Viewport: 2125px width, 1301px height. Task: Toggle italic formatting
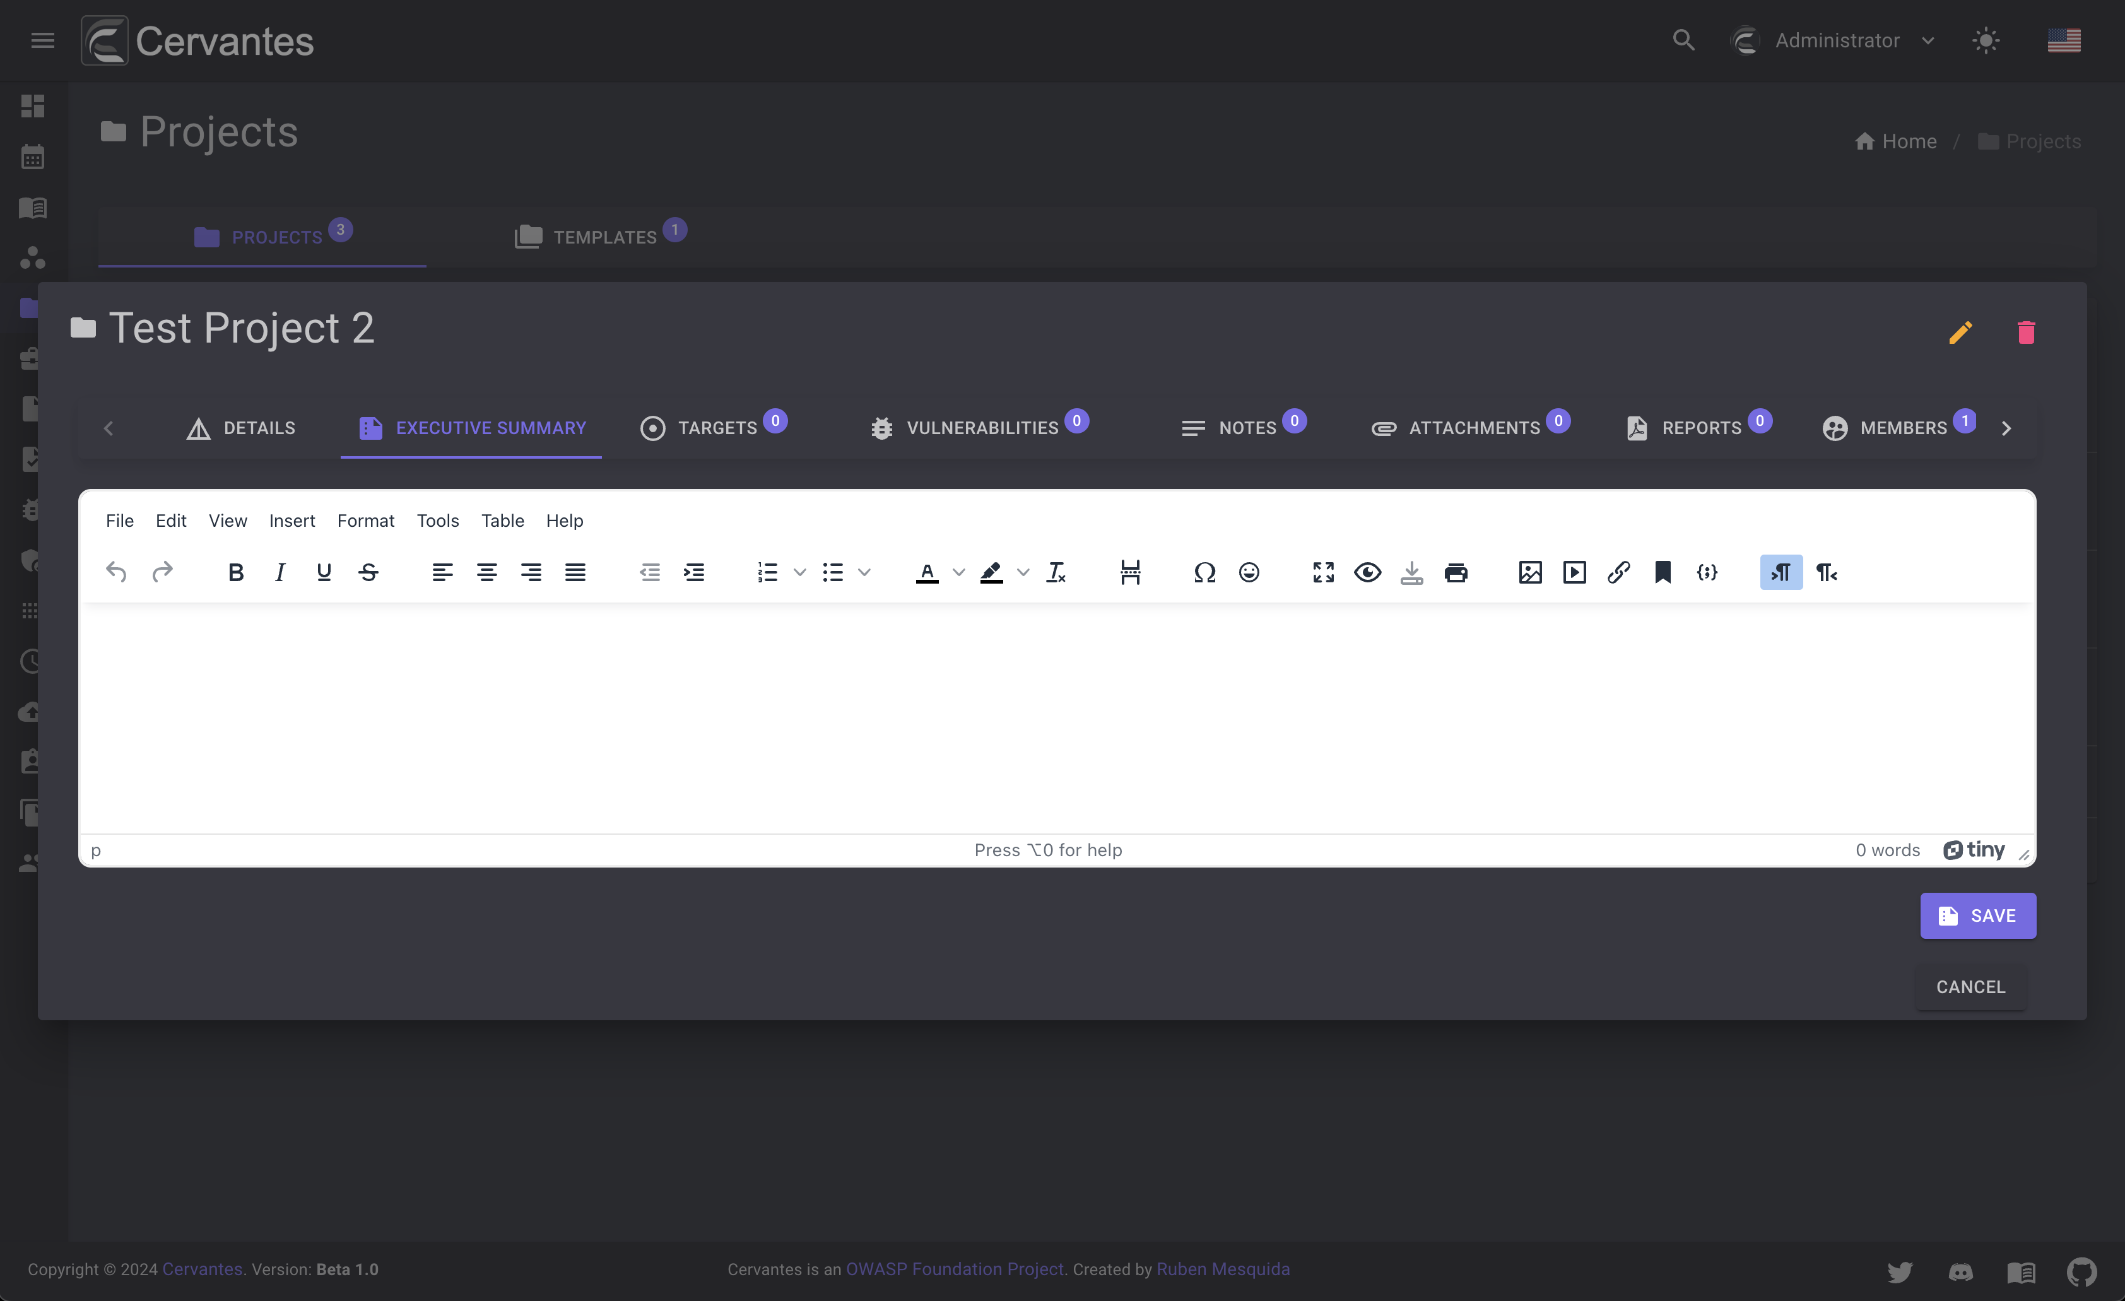tap(280, 572)
